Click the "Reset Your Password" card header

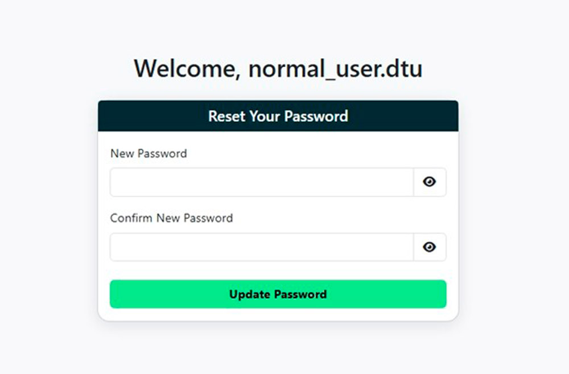click(x=278, y=116)
